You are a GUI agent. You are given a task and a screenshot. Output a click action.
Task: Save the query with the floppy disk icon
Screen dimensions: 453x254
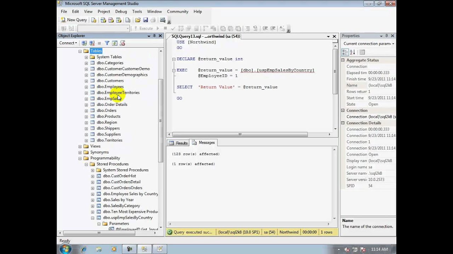click(145, 20)
